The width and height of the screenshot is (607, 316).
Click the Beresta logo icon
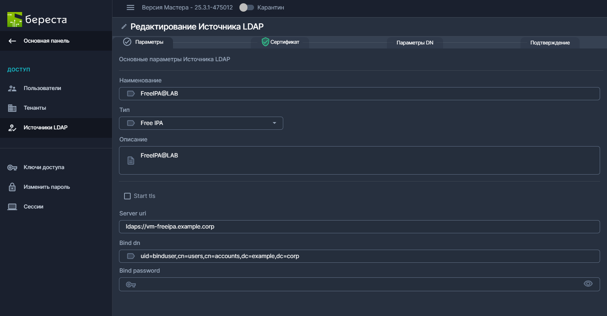click(x=15, y=20)
